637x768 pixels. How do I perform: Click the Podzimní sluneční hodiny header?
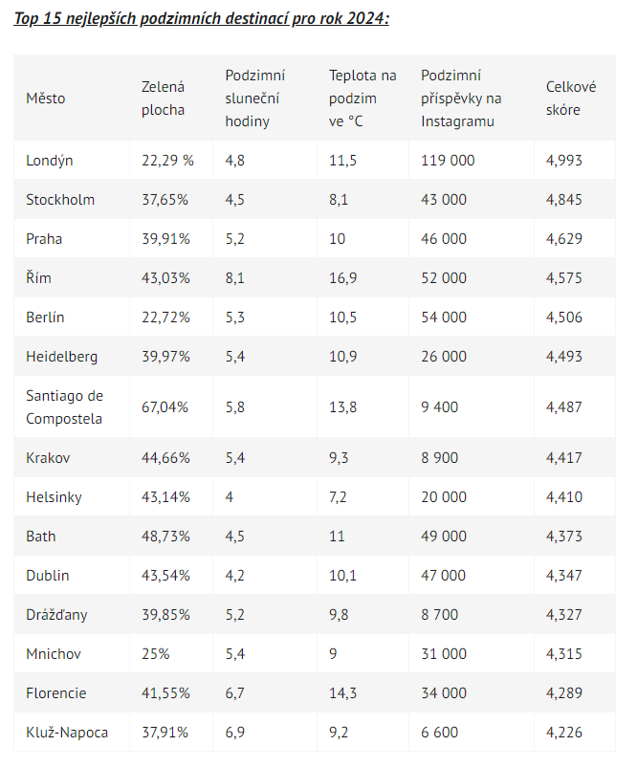(254, 99)
